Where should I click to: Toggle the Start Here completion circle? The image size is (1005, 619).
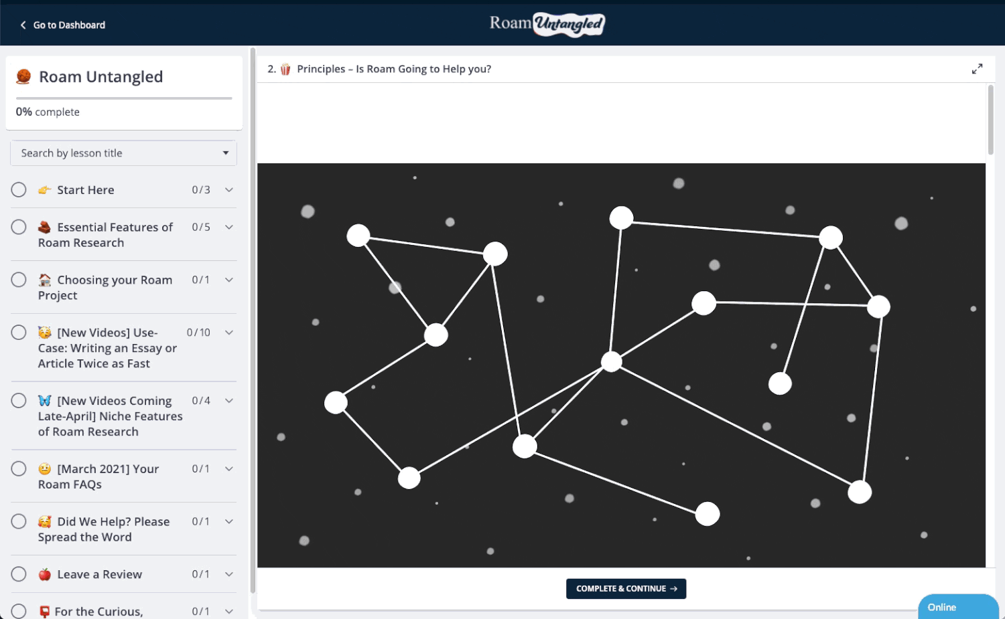[x=19, y=190]
